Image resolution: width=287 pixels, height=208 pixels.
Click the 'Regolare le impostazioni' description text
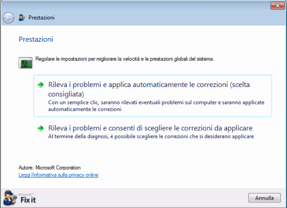pos(125,59)
